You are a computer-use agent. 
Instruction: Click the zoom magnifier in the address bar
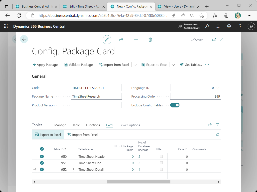pyautogui.click(x=192, y=16)
